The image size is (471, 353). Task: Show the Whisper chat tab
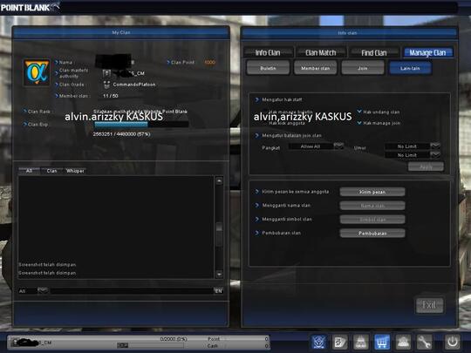[x=75, y=171]
